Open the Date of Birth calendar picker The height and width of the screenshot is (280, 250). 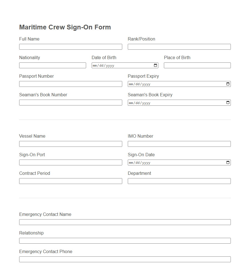coord(155,65)
